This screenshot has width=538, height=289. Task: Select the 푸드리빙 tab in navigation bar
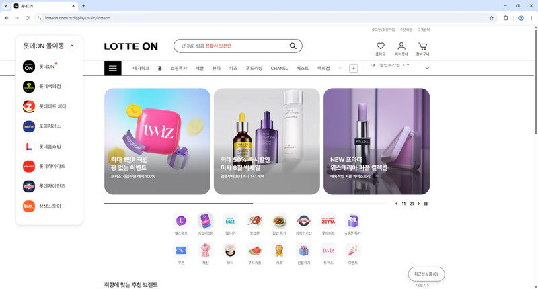(254, 69)
